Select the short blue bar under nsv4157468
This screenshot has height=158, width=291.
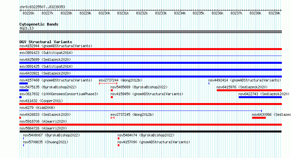coord(24,83)
